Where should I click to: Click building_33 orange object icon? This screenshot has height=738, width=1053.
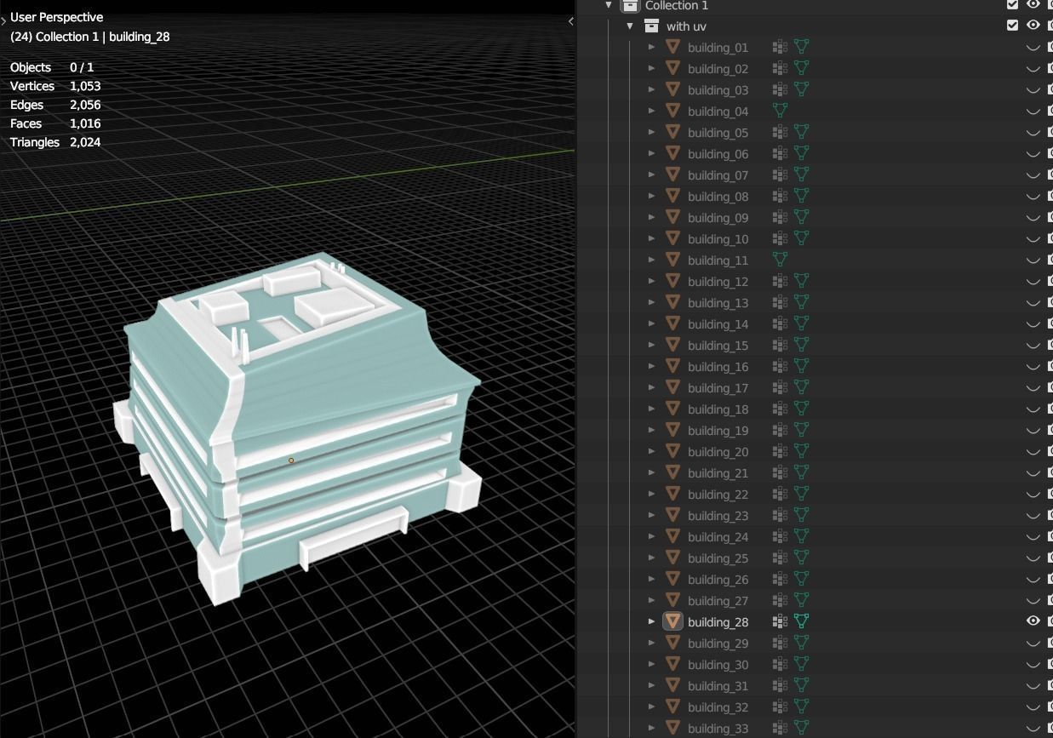[672, 728]
